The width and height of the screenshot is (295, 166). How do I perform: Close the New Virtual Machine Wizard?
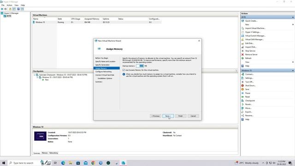tap(199, 41)
